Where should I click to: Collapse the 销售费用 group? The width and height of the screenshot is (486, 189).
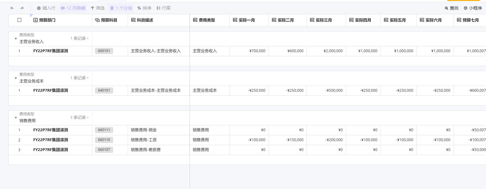pos(16,118)
